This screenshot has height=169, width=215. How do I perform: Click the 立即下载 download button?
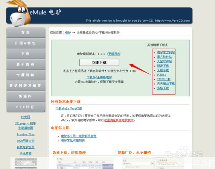pyautogui.click(x=99, y=63)
